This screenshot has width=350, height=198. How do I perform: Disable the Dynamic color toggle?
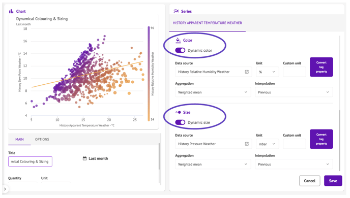[x=180, y=50]
